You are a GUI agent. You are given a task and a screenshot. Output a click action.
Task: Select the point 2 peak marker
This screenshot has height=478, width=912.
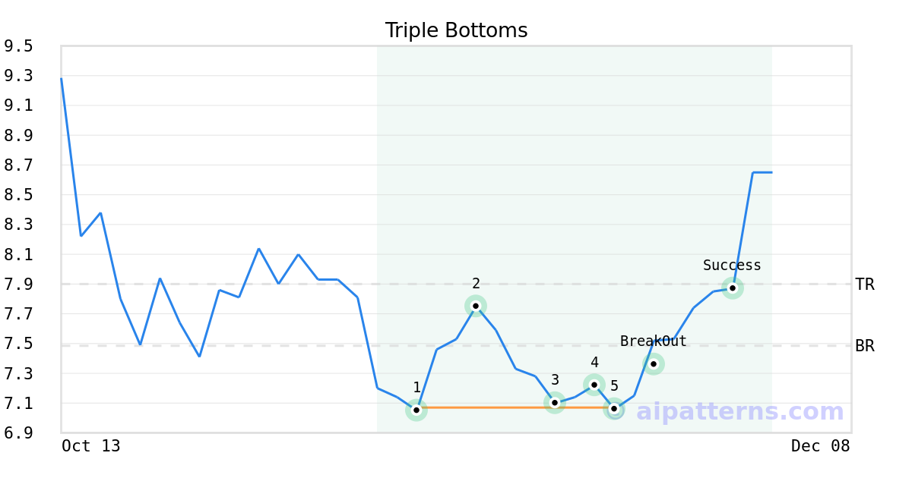coord(476,306)
